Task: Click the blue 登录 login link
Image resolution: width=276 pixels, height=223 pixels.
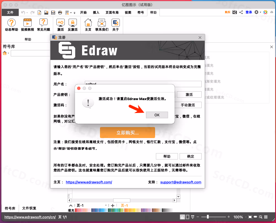Action: tap(249, 12)
